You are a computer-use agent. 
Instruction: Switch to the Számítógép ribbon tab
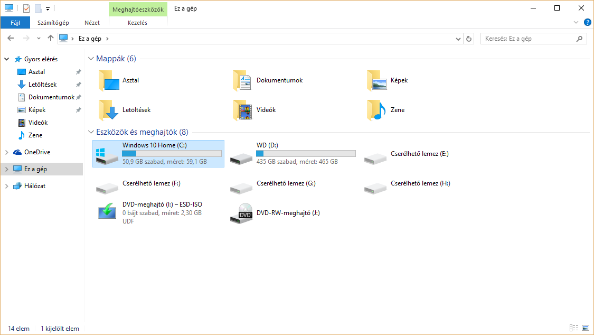pyautogui.click(x=53, y=23)
